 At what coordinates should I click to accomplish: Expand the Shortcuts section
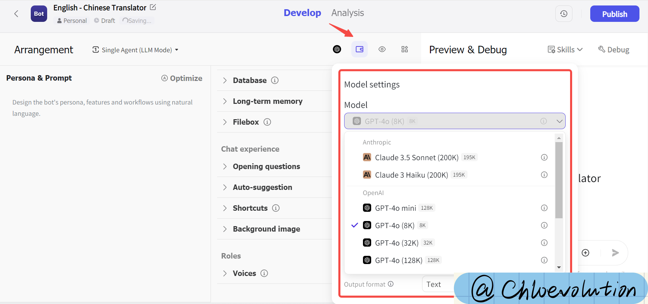point(225,208)
